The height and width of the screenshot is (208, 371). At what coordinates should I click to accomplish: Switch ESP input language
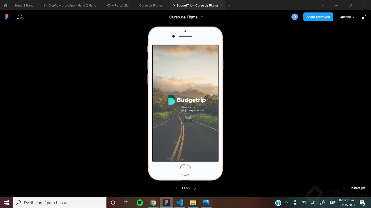pos(332,203)
